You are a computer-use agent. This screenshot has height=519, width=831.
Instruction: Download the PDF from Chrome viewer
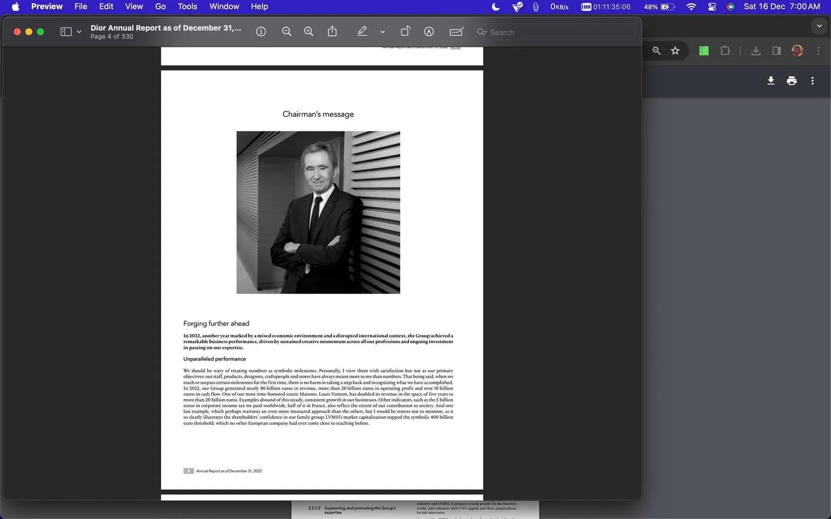(770, 81)
